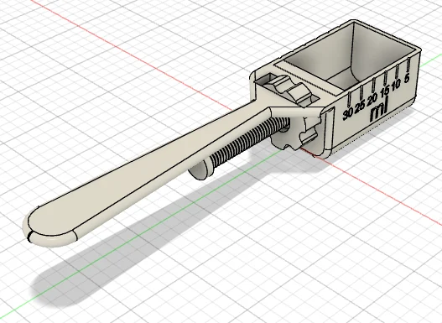
Task: Select the engraved number 25 marking
Action: 360,107
